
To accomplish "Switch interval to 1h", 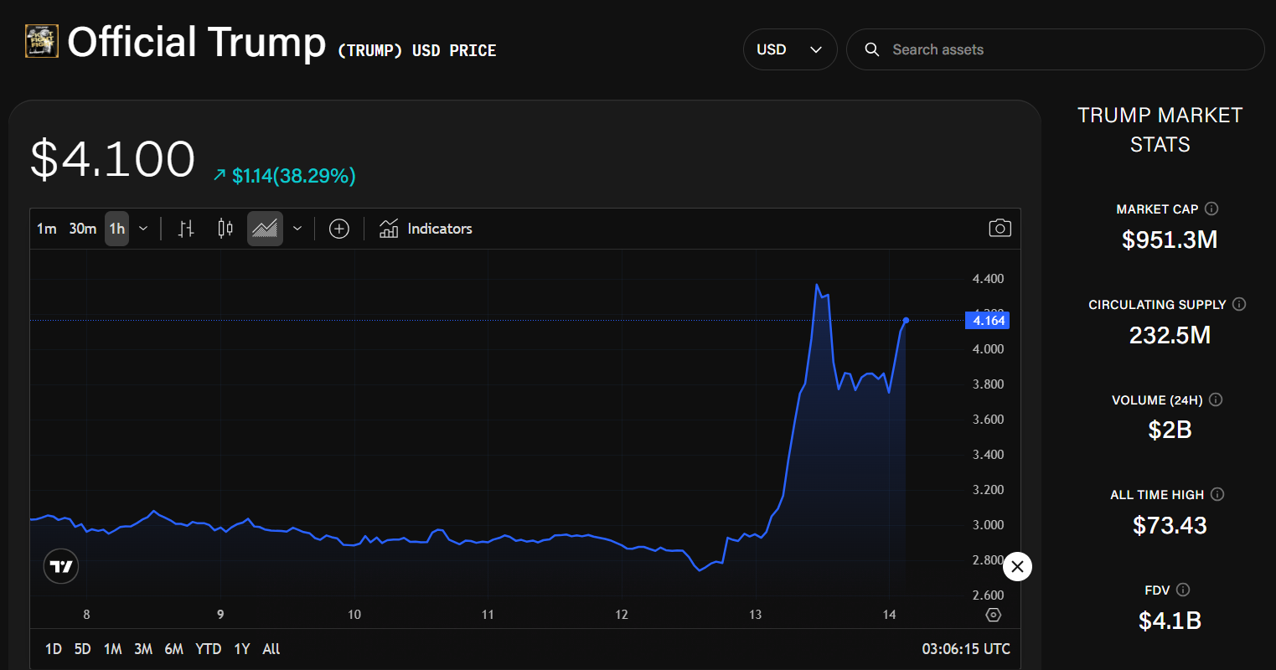I will click(x=117, y=229).
